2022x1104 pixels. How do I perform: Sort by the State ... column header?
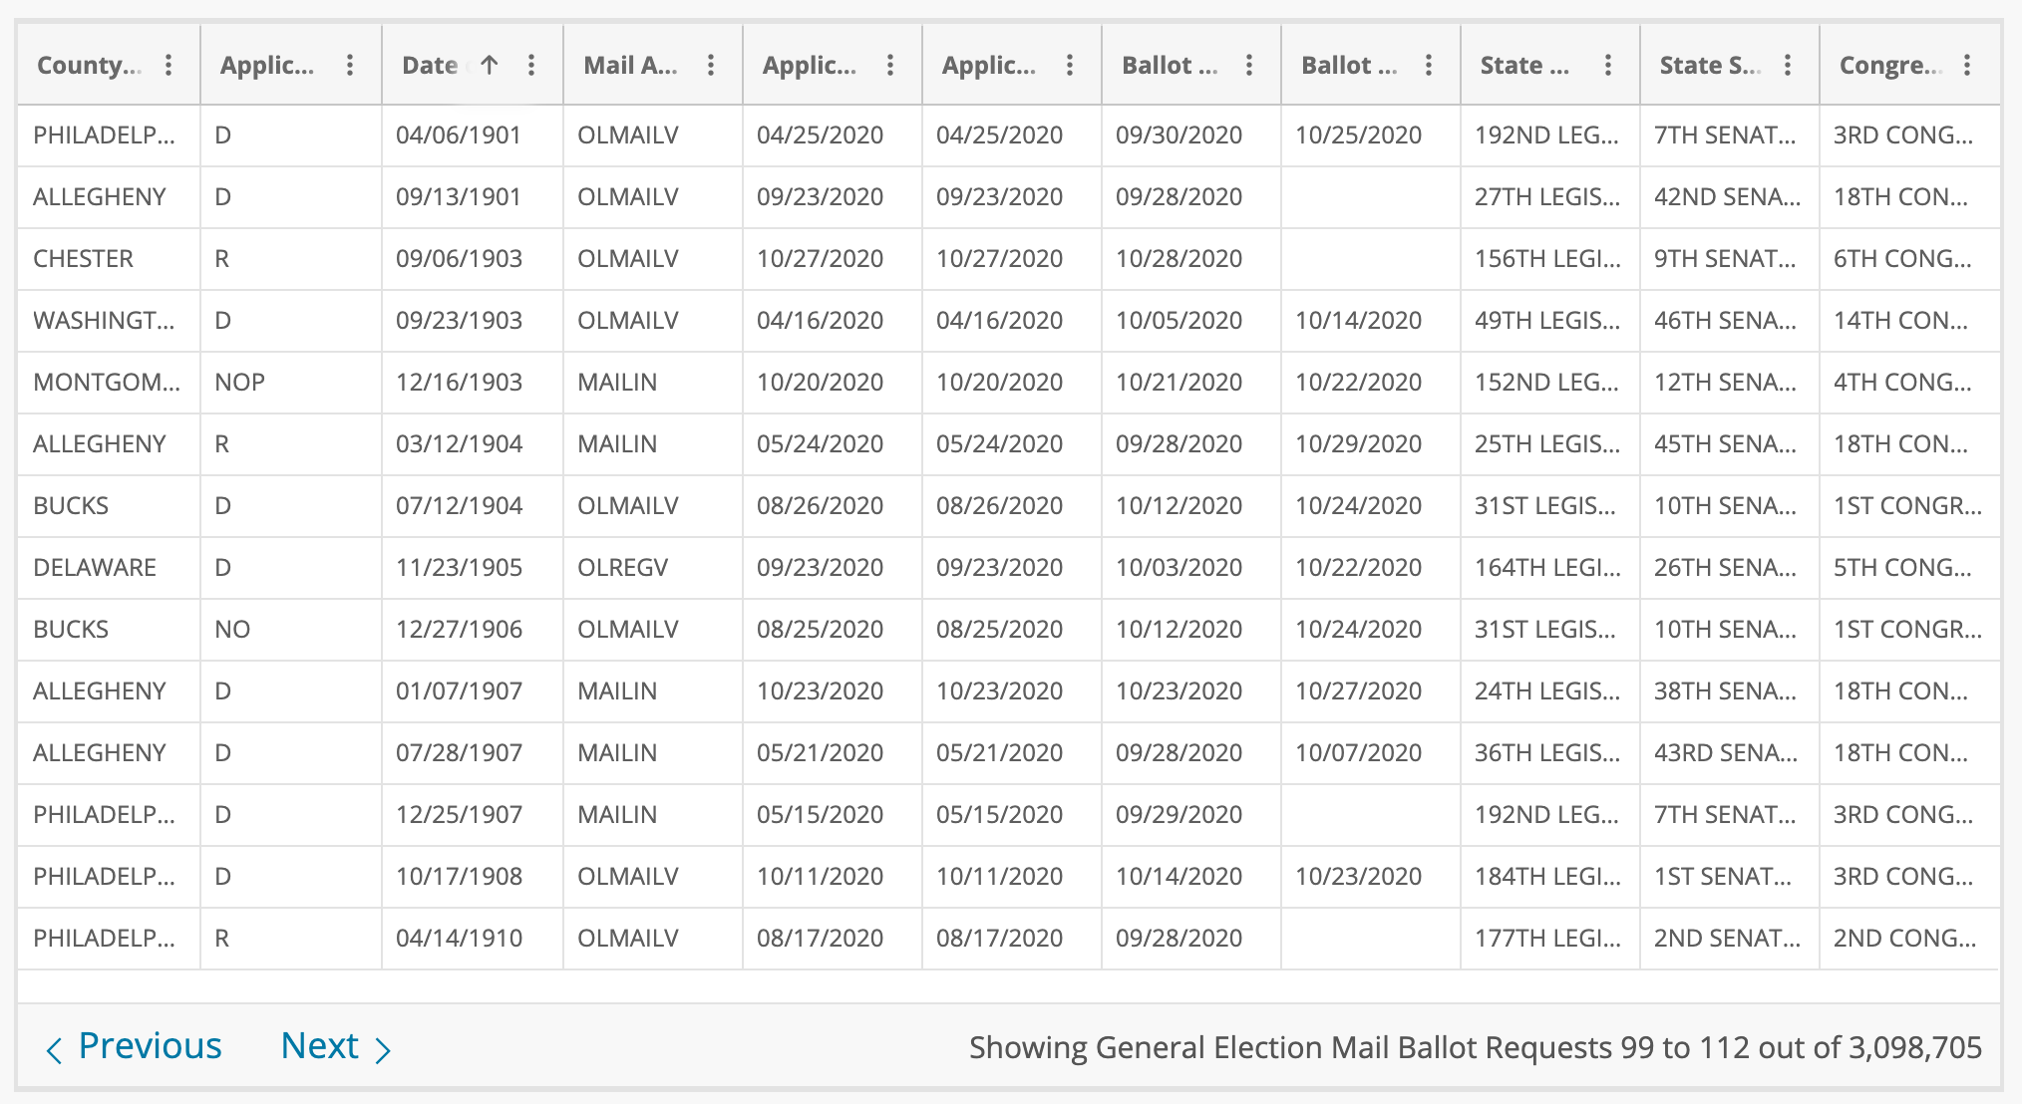coord(1524,66)
